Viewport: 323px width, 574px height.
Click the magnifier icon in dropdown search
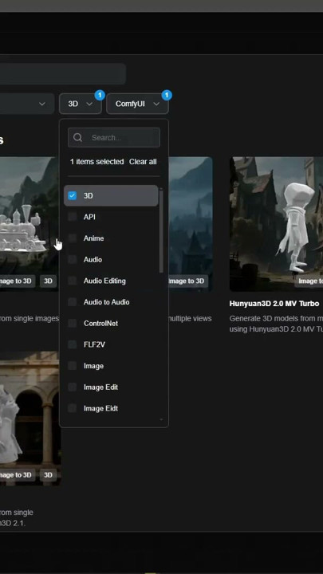[x=77, y=137]
